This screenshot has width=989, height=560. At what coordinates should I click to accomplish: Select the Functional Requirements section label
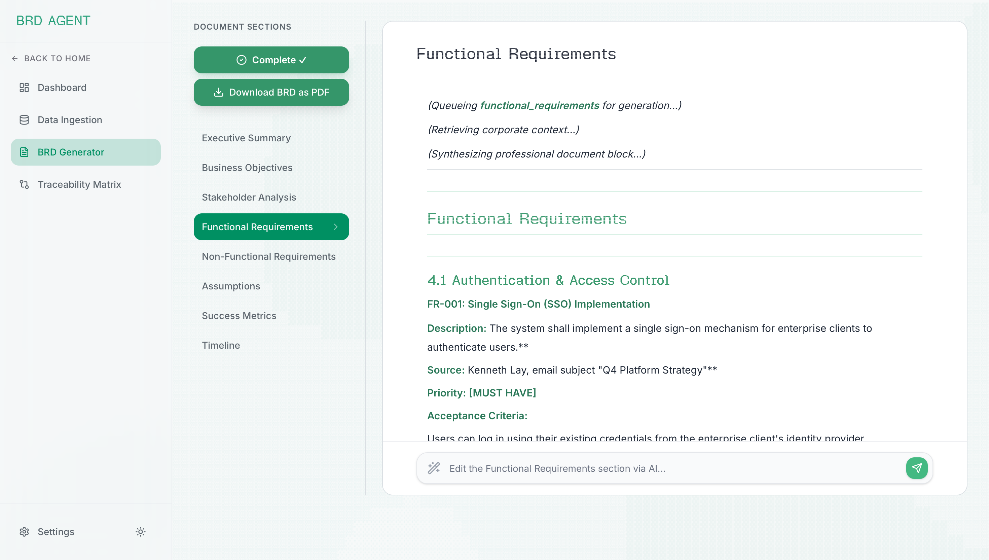(257, 227)
